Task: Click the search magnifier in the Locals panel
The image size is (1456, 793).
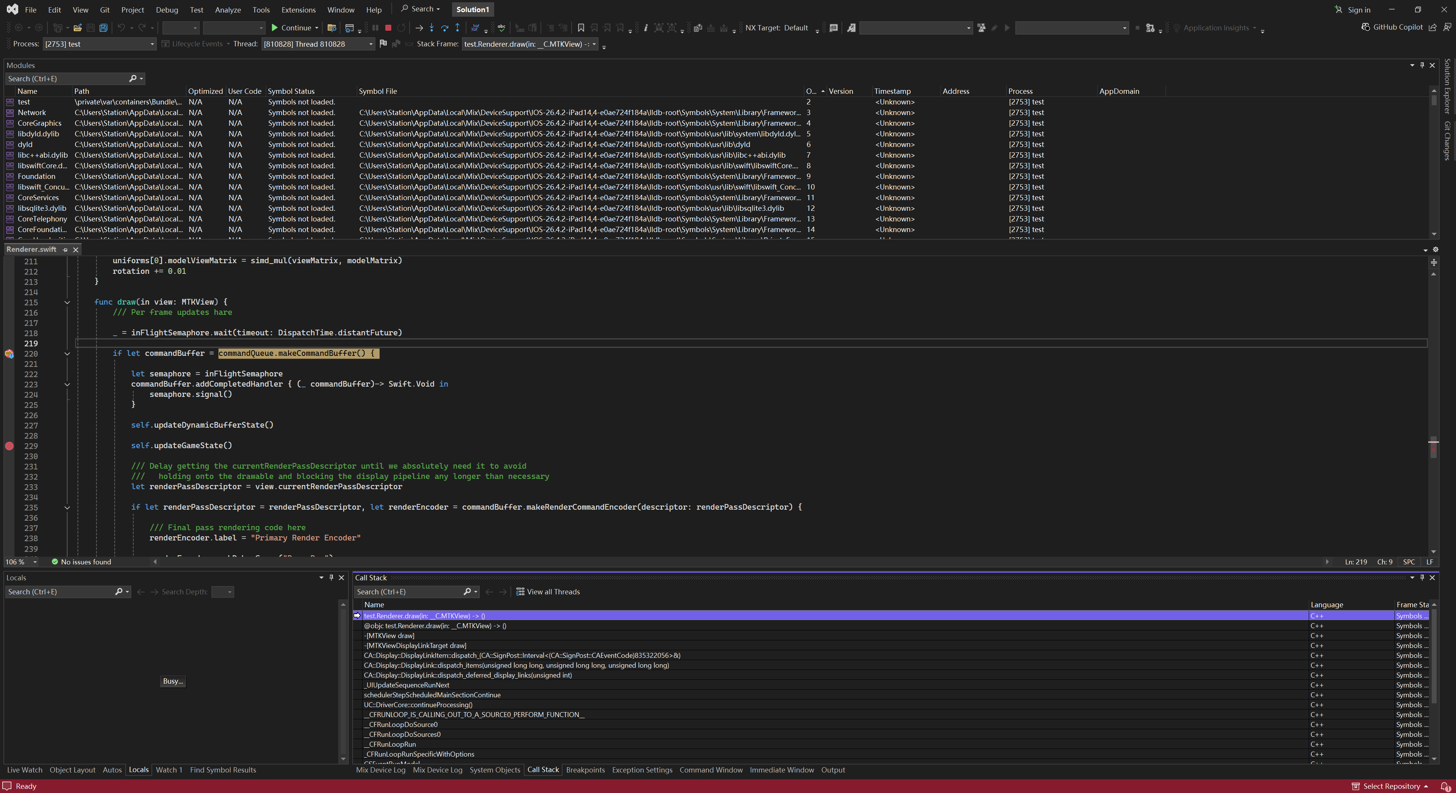Action: point(119,592)
